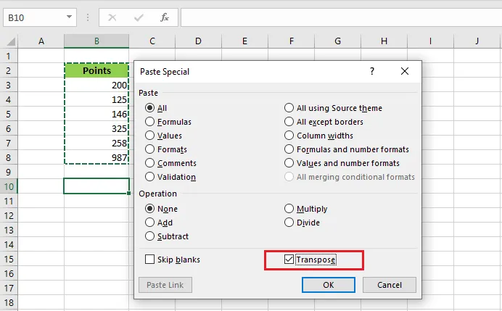This screenshot has height=311, width=502.
Task: Click the cell containing 125
Action: click(96, 99)
